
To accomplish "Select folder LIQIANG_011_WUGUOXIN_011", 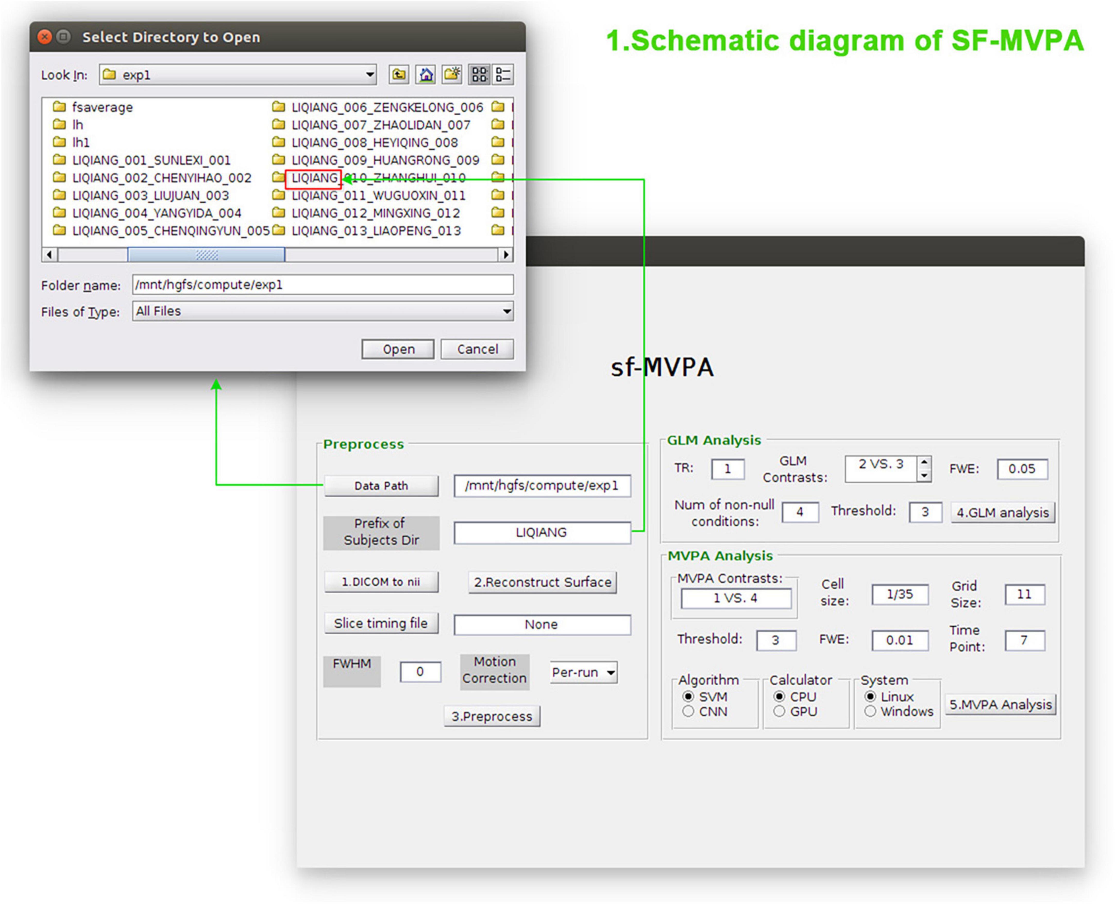I will (369, 196).
